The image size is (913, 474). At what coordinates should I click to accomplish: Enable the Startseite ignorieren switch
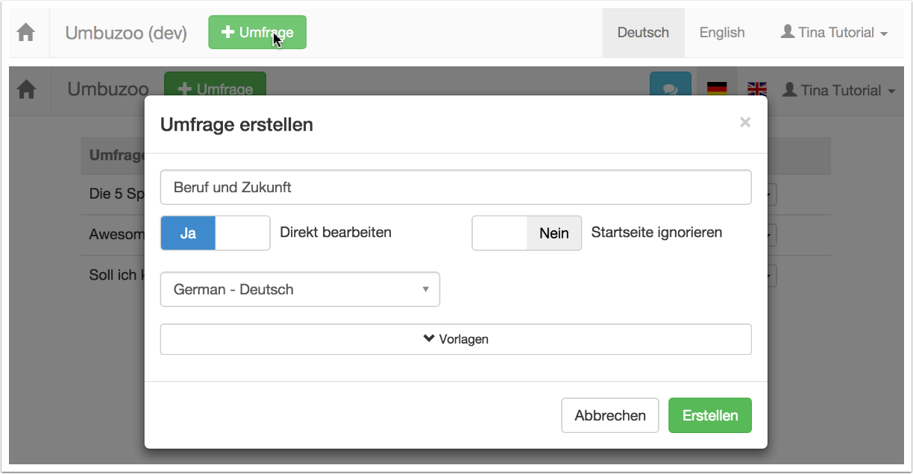(526, 233)
